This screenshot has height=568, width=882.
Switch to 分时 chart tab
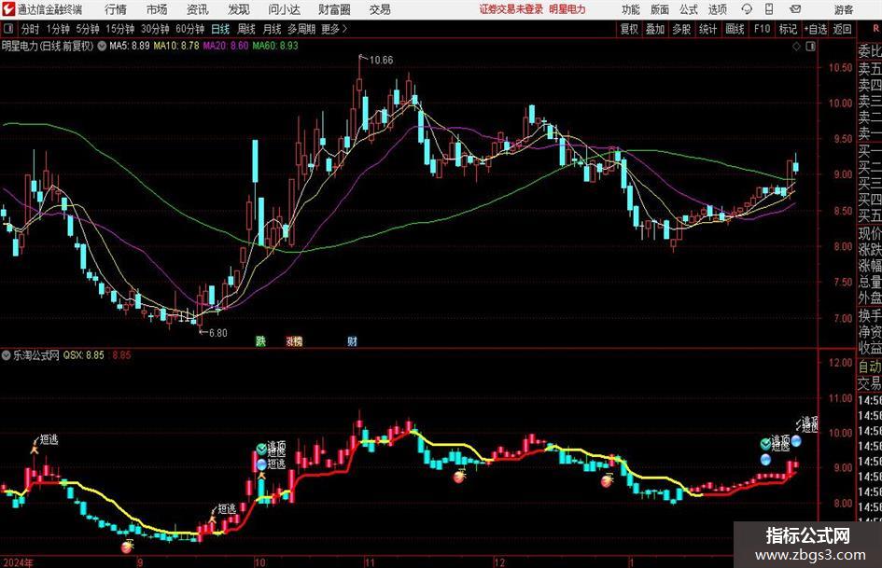(30, 29)
